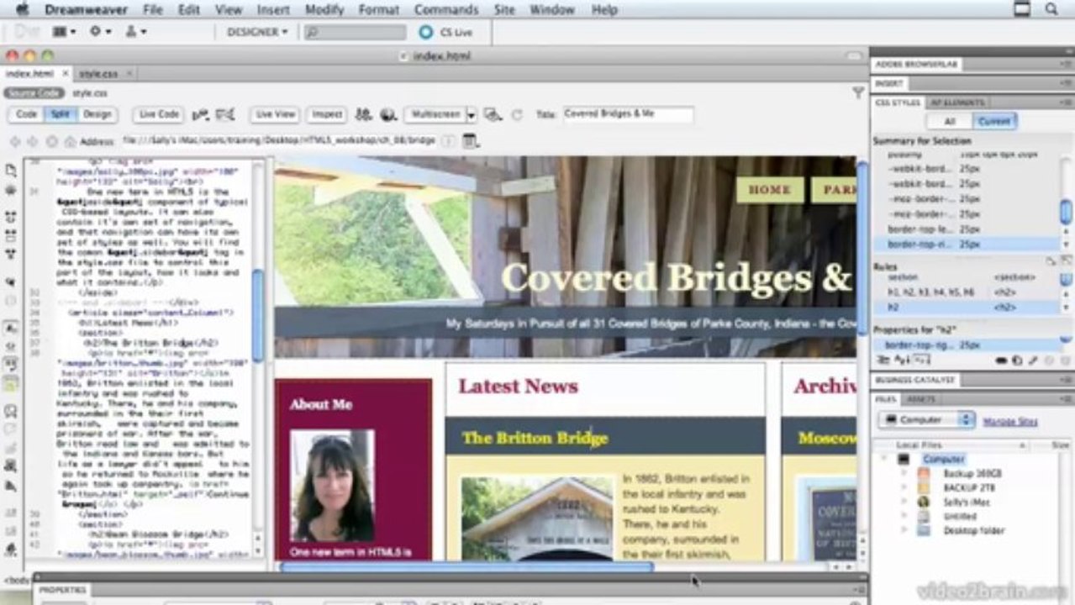
Task: Toggle Live Code button
Action: pyautogui.click(x=159, y=114)
